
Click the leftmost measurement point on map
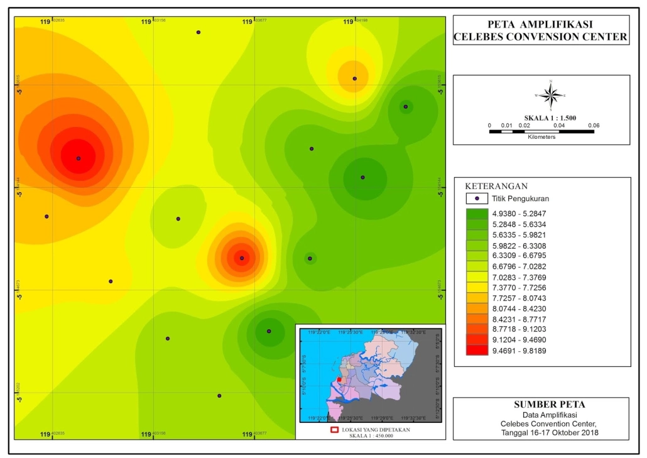(46, 216)
